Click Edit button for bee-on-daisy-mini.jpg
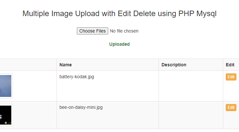 pyautogui.click(x=231, y=108)
